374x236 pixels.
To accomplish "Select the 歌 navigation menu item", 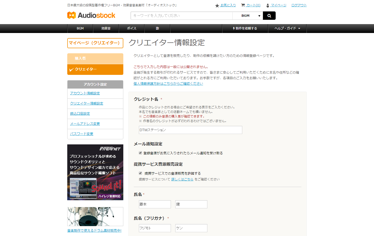I will pos(157,28).
